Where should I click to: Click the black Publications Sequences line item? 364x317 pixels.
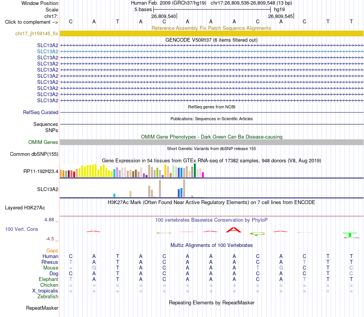pos(212,124)
